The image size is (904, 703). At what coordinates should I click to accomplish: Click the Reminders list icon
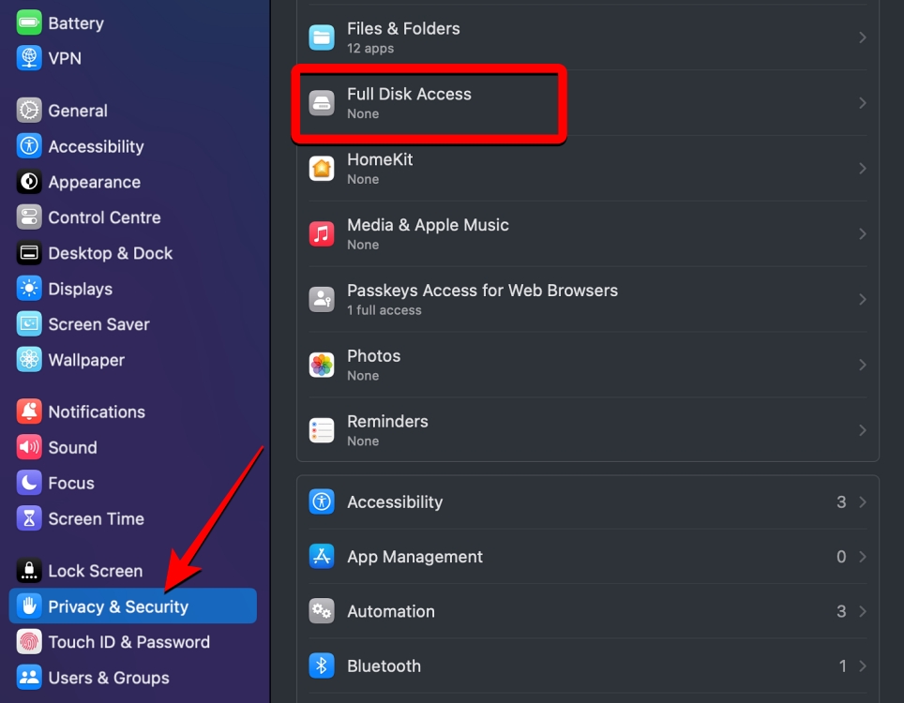pyautogui.click(x=322, y=430)
